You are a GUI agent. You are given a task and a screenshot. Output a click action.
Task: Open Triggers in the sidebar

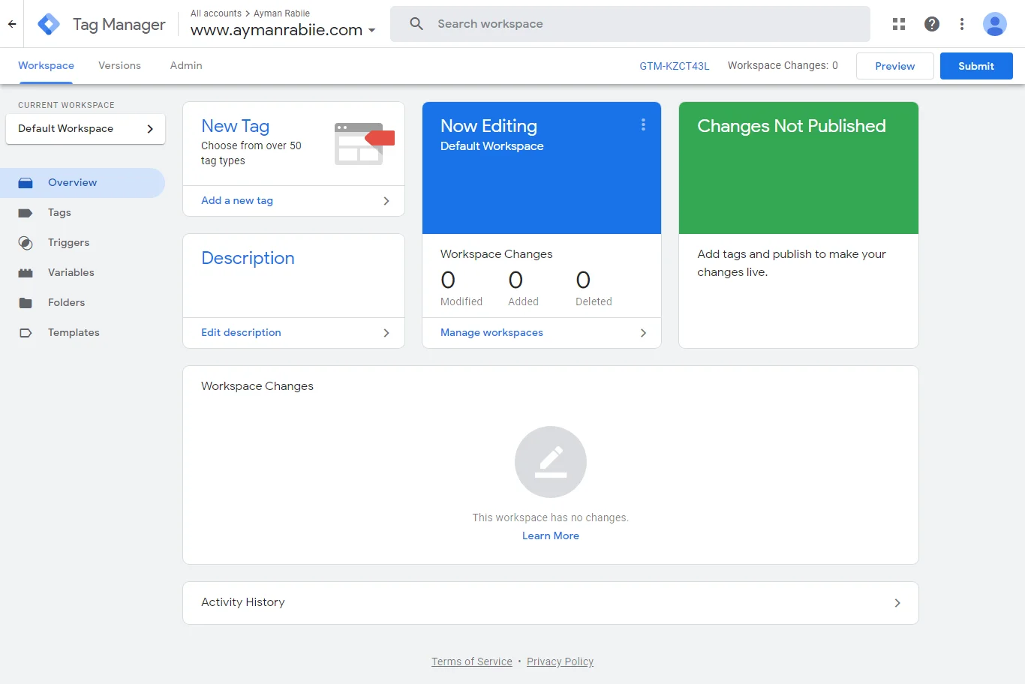pos(68,243)
